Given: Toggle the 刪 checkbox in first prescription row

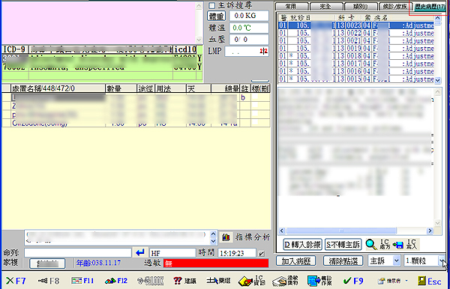Looking at the screenshot, I should tap(255, 97).
